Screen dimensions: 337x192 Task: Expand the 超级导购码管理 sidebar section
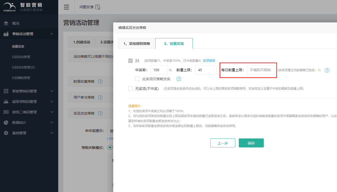pos(52,102)
